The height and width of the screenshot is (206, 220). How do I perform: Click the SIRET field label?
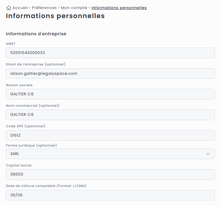click(x=11, y=44)
